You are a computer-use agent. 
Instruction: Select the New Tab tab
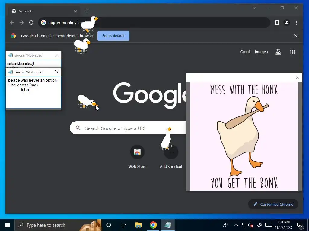tap(44, 11)
